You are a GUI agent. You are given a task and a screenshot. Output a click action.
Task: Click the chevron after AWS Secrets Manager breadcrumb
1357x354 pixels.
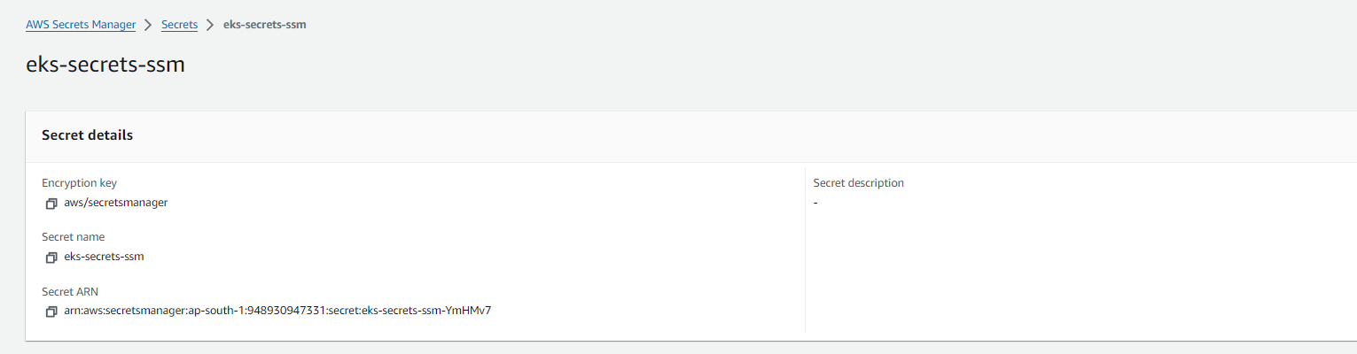(x=149, y=25)
